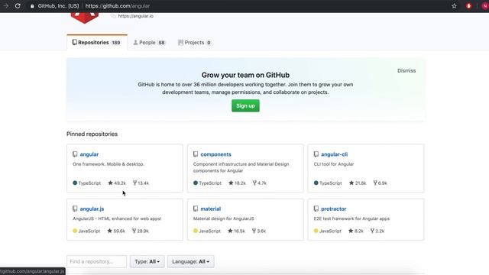Click the TypeScript label on angular card
This screenshot has height=275, width=489.
(89, 183)
